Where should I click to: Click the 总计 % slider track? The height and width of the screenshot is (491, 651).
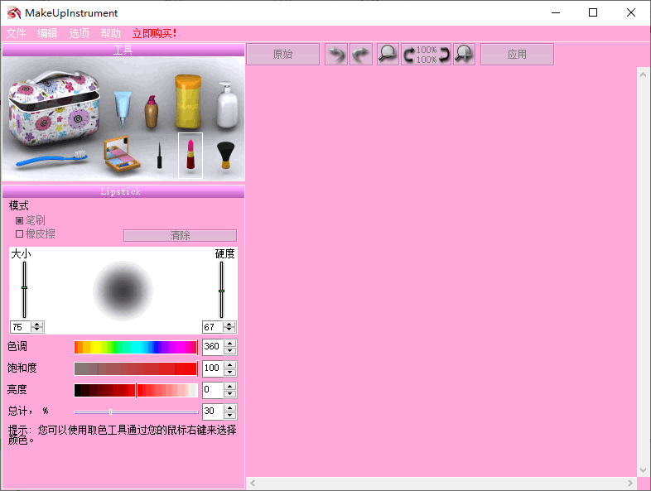pos(136,412)
